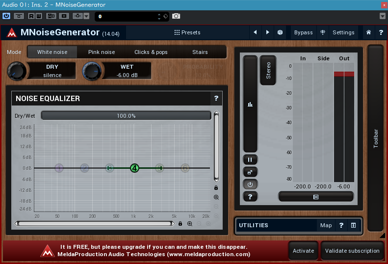Take a snapshot with the camera icon

pyautogui.click(x=176, y=16)
